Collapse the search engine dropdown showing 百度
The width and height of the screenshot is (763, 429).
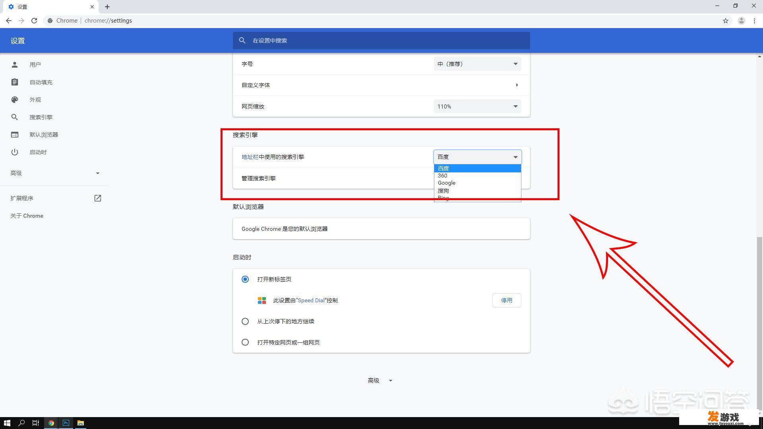coord(477,157)
